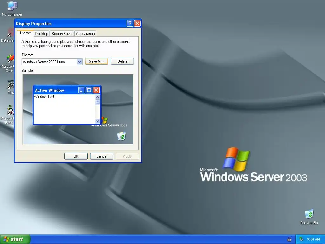Click the OK button
Screen dimensions: 325x244
(x=76, y=156)
